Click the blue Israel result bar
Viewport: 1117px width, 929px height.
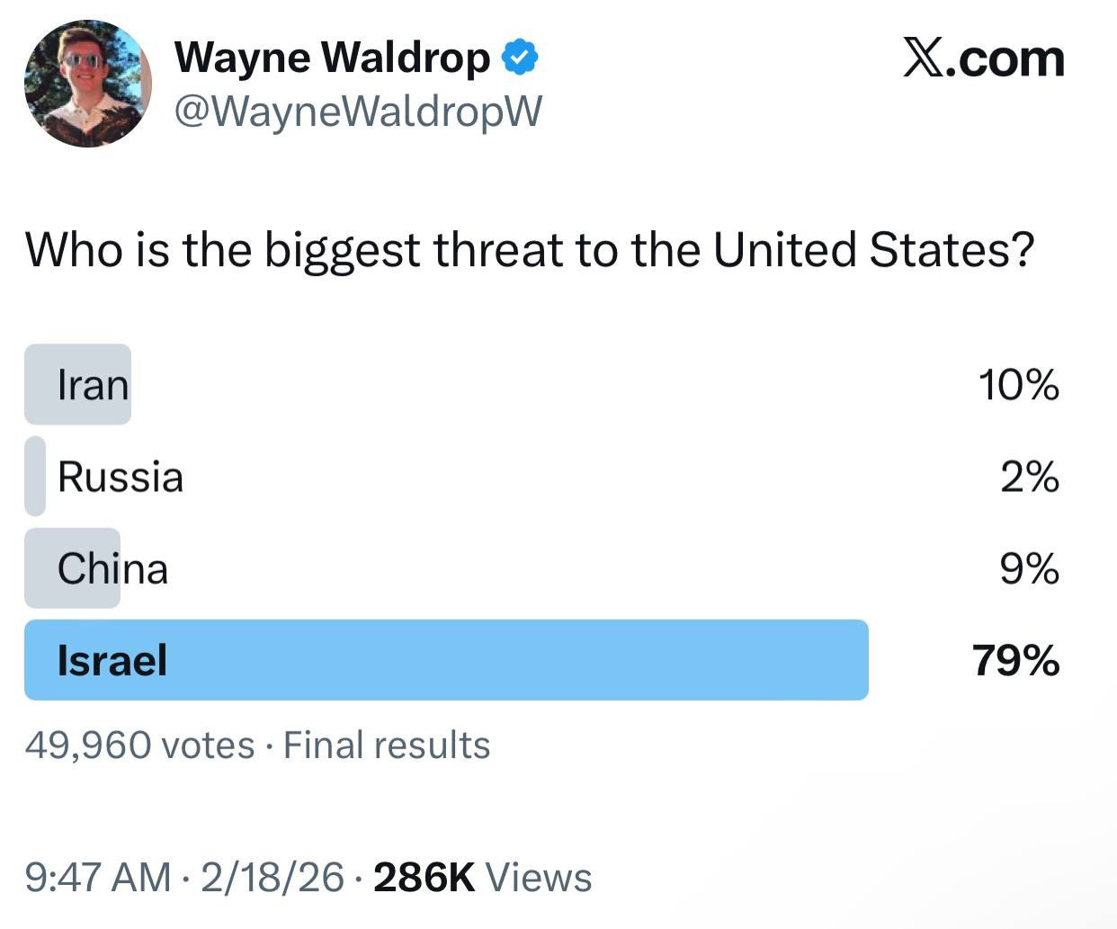click(445, 660)
